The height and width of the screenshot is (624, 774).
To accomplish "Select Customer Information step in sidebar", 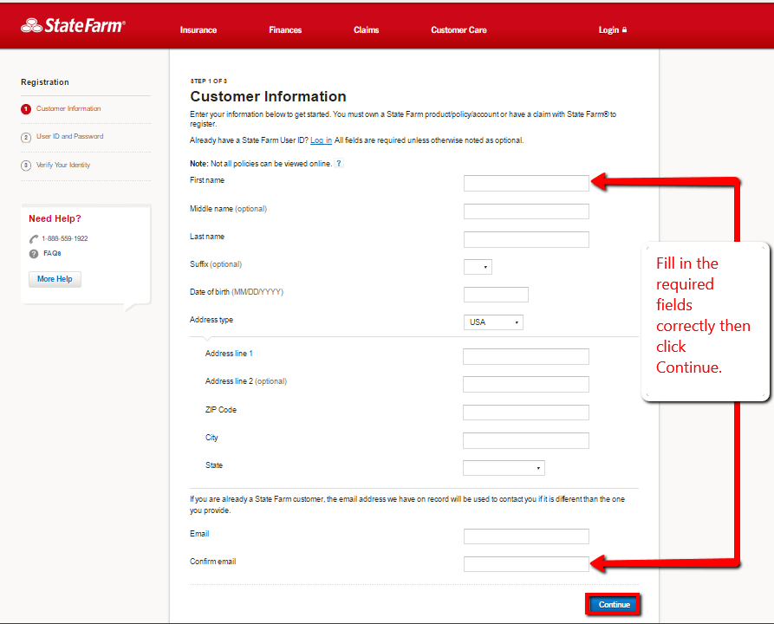I will [68, 108].
